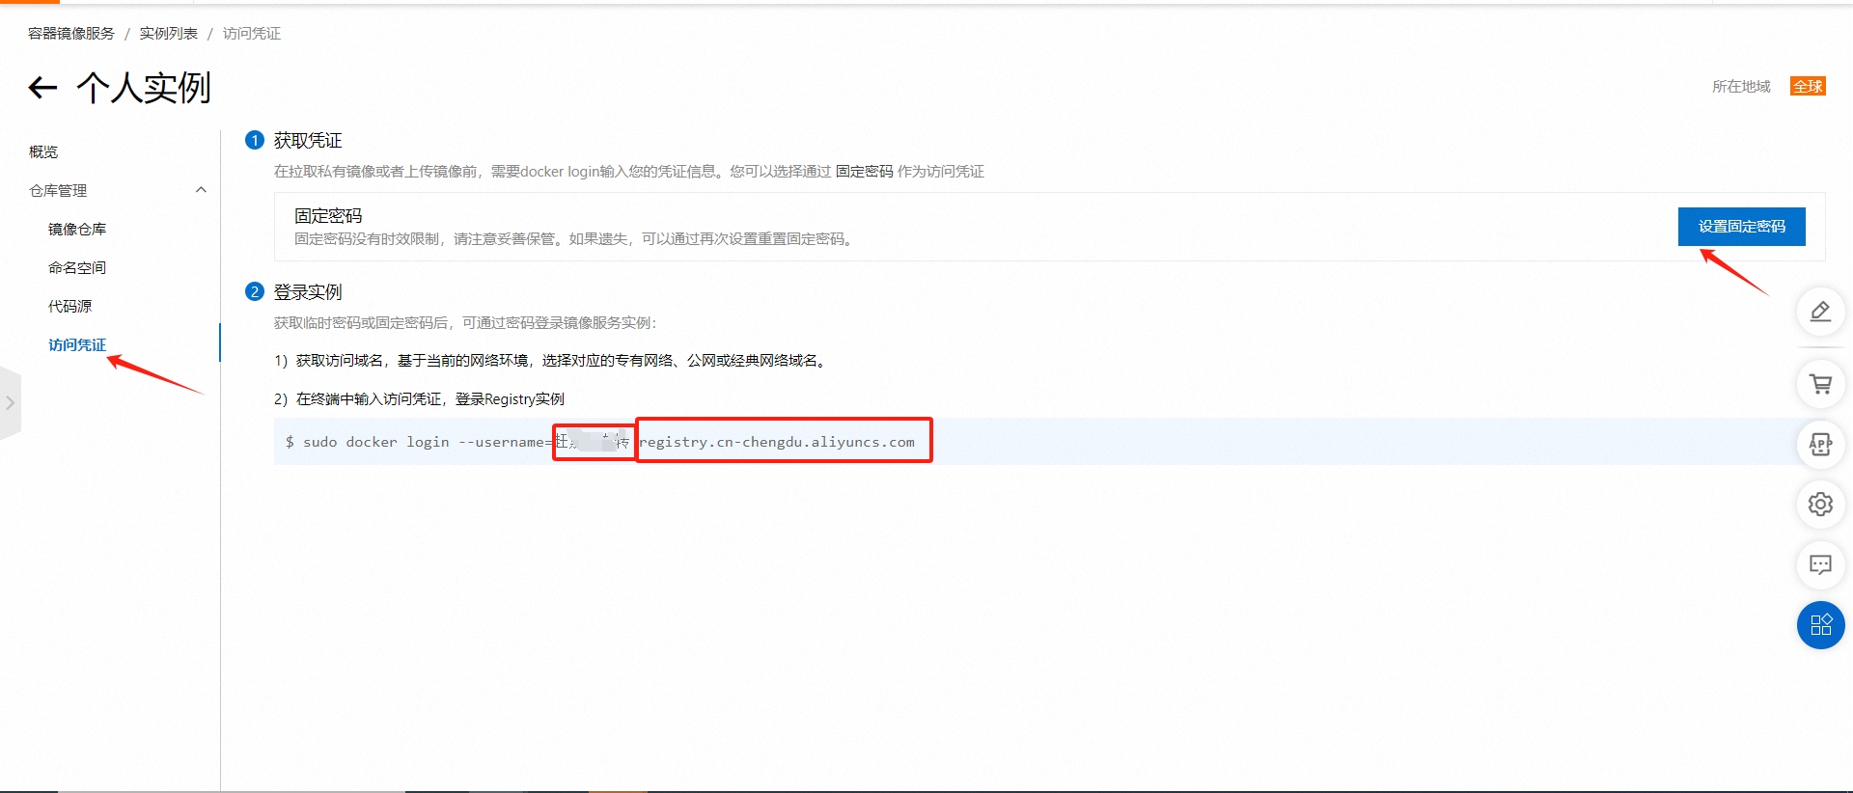
Task: Click the 设置固定密码 button
Action: [x=1741, y=227]
